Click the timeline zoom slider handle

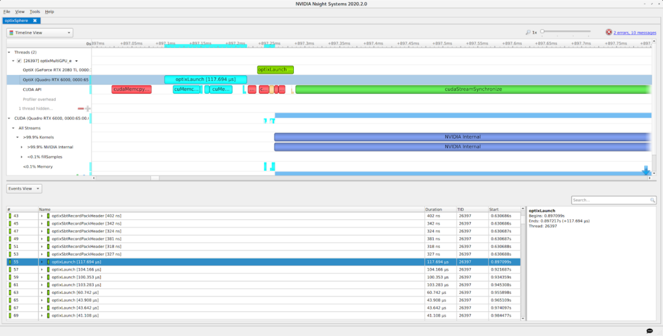tap(542, 31)
